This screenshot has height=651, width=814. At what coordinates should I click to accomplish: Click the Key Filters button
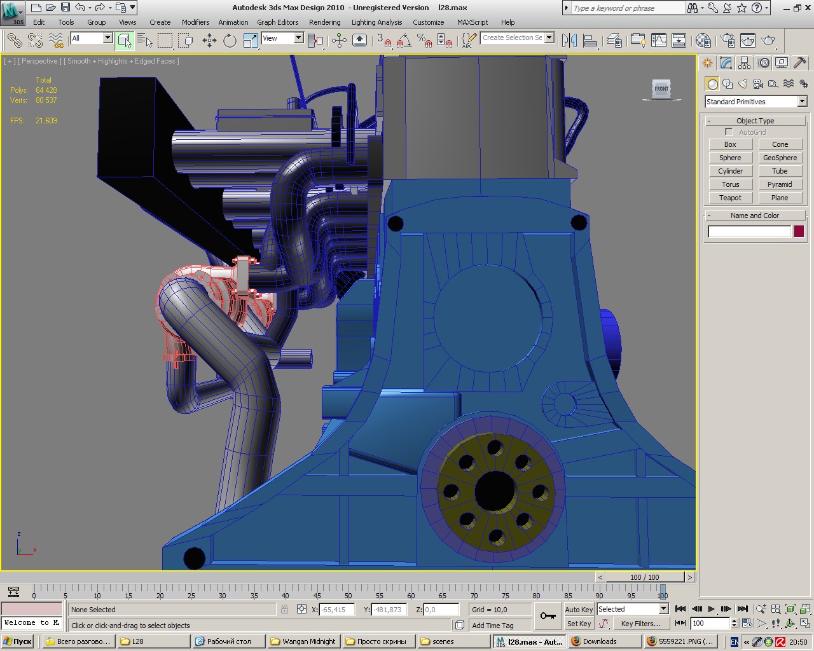tap(640, 624)
